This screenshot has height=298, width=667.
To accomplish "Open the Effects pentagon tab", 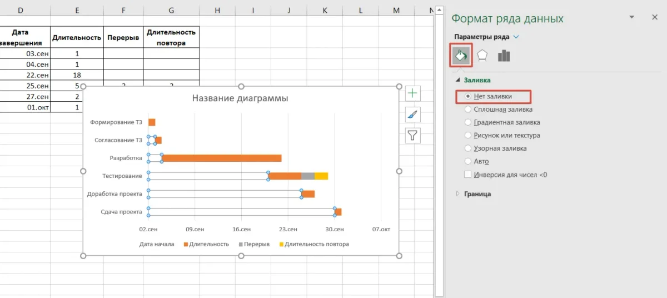I will (x=482, y=56).
